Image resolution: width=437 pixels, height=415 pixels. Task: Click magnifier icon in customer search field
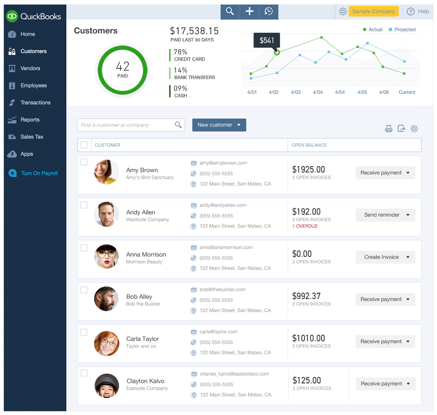tap(178, 125)
